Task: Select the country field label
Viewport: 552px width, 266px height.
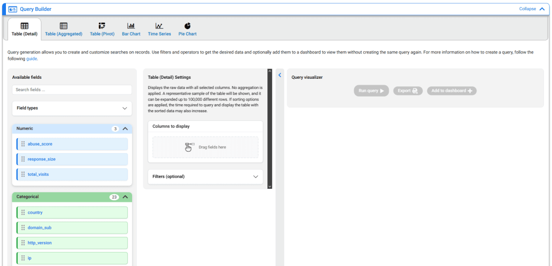Action: point(35,213)
